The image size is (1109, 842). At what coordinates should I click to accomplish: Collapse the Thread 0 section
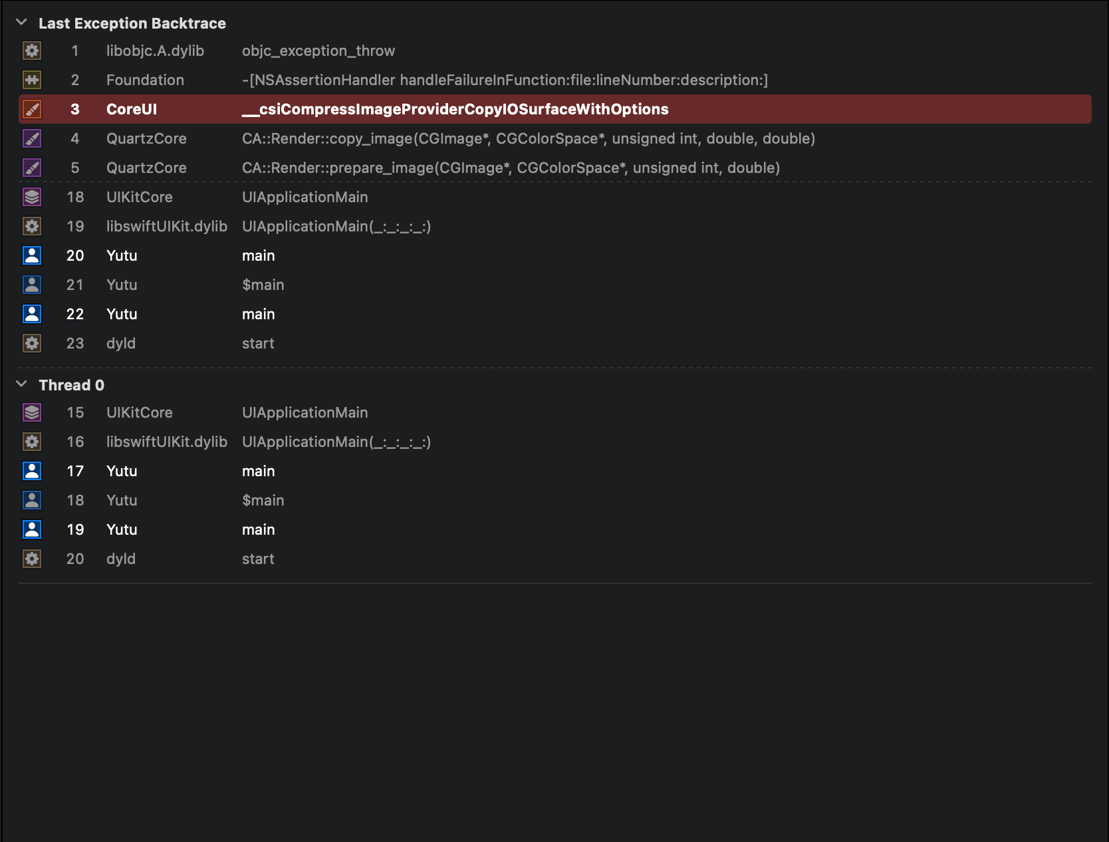pos(21,384)
